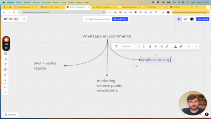
Task: Open the help question mark button
Action: [207, 114]
